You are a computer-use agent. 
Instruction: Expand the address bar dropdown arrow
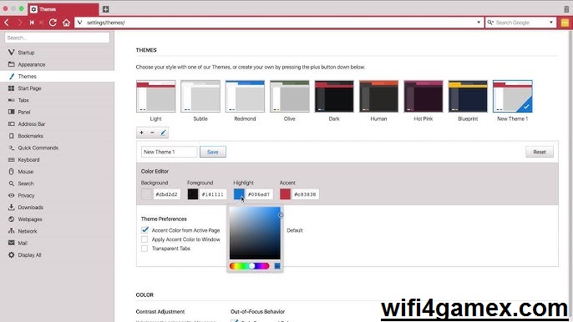tap(479, 23)
